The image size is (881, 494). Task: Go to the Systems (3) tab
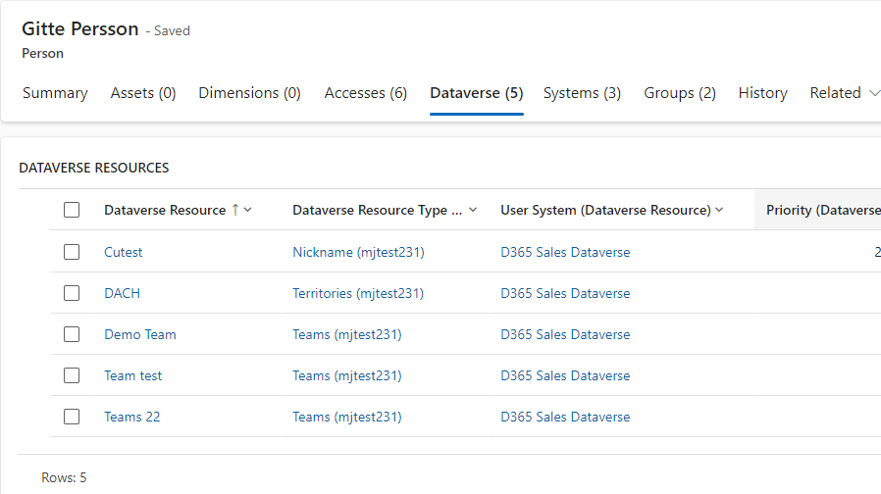(582, 93)
